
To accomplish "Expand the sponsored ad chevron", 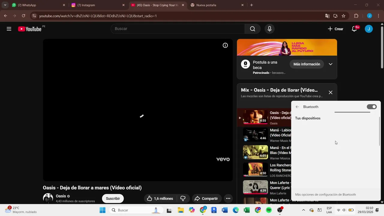I will 330,64.
